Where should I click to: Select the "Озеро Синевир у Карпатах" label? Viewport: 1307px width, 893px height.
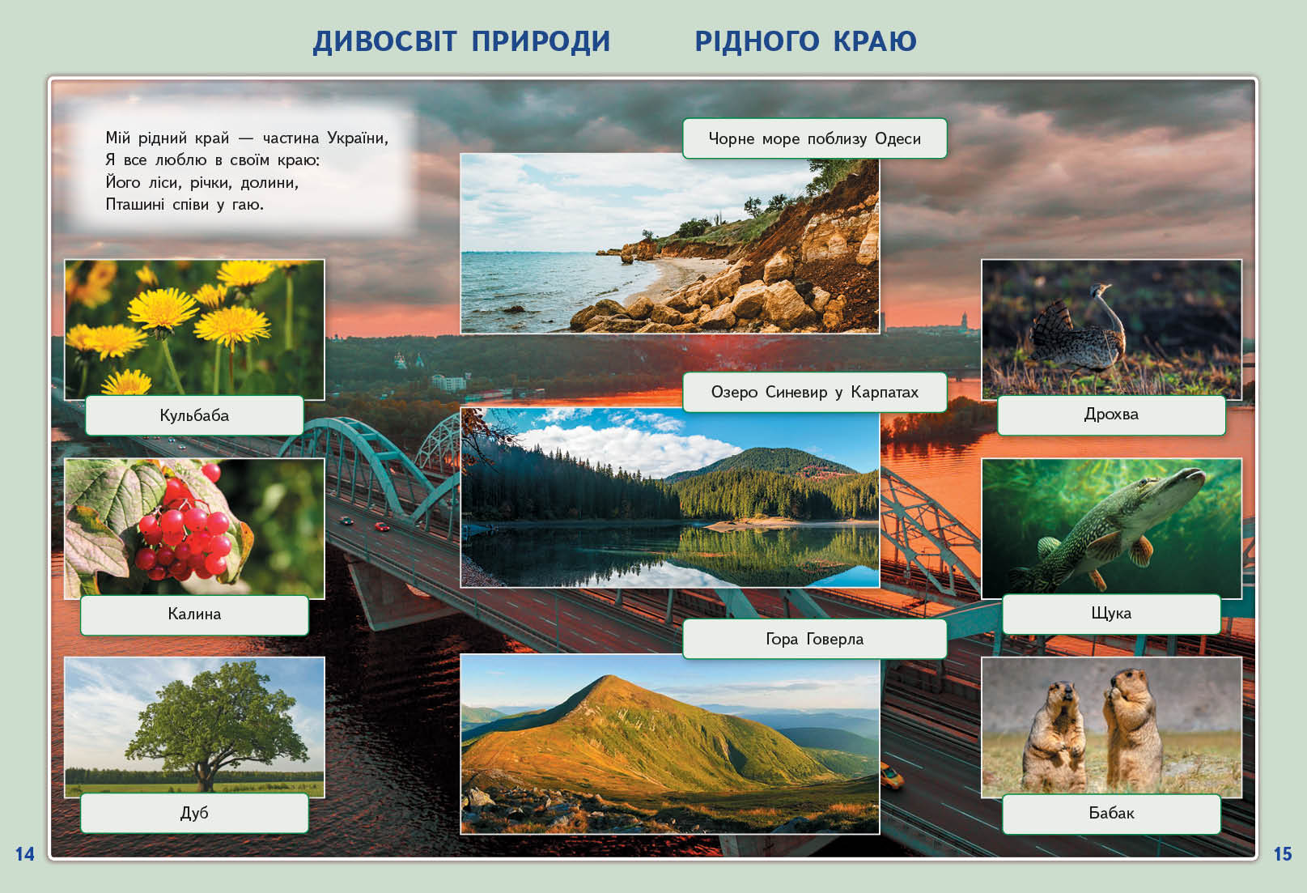click(x=814, y=393)
